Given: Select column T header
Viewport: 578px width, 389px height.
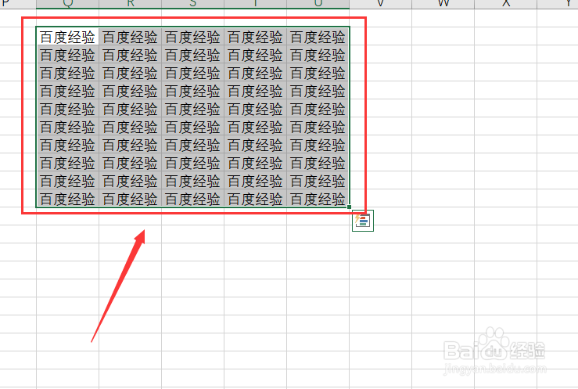Looking at the screenshot, I should tap(256, 4).
